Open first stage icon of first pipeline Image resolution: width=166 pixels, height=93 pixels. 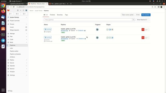[107, 29]
